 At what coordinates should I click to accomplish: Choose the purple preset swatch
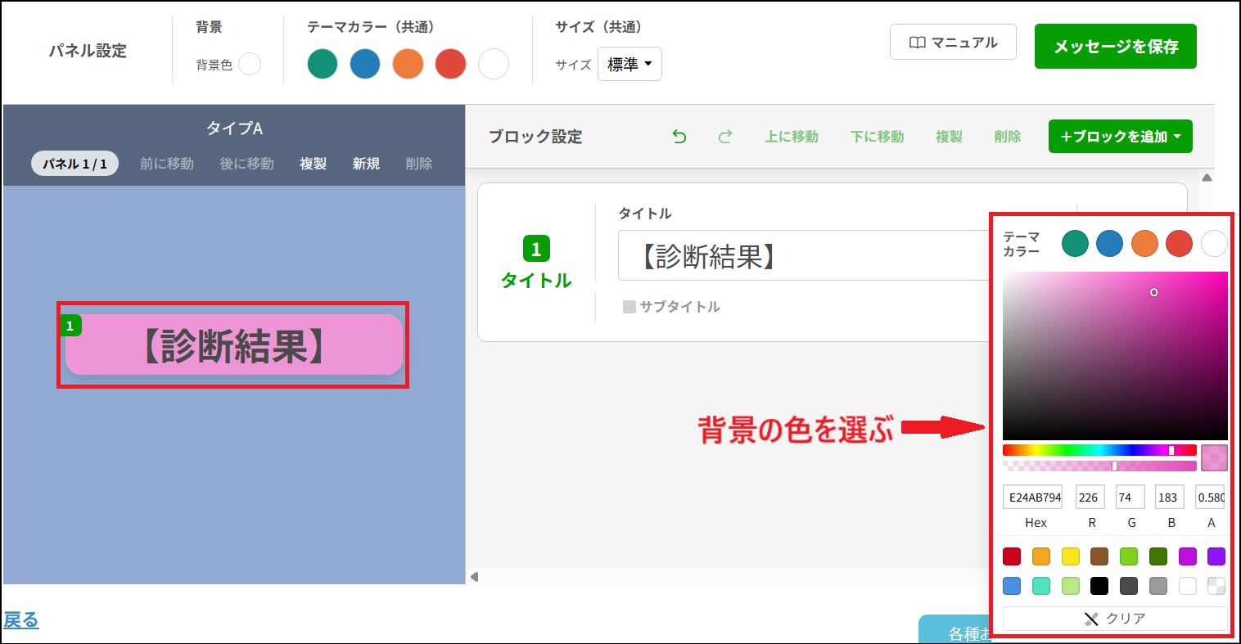[1216, 556]
